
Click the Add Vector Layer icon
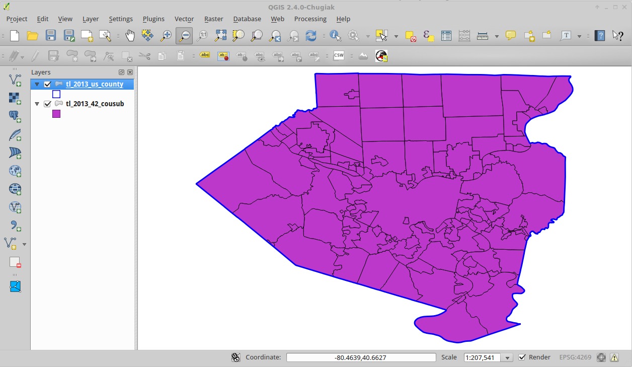tap(15, 80)
